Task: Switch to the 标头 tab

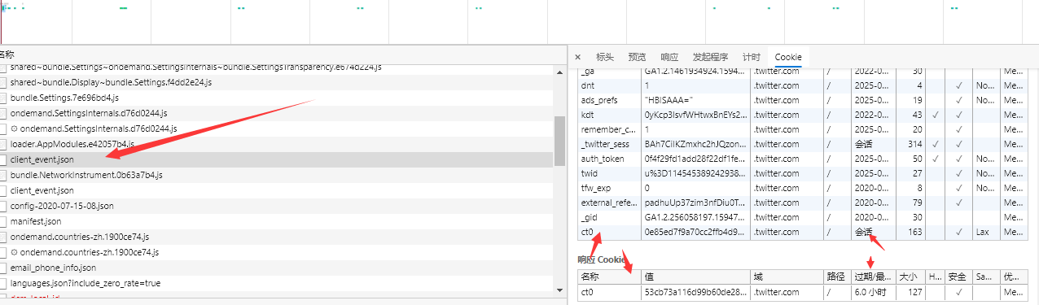Action: 605,57
